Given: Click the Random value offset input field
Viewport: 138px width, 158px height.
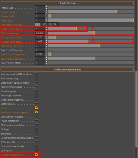Looking at the screenshot, I should [40, 37].
